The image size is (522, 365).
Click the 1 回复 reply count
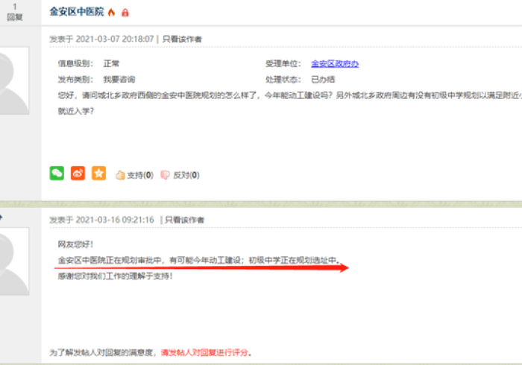[x=15, y=12]
